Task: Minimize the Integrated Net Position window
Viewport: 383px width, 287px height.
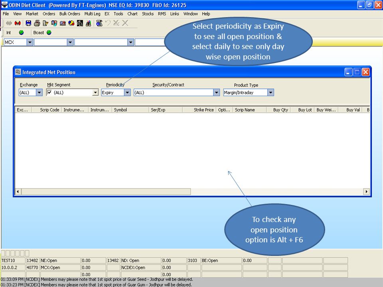Action: pyautogui.click(x=348, y=72)
